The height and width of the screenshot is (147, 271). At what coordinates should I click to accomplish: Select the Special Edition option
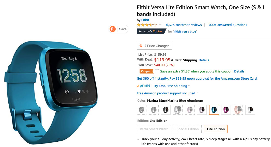(188, 129)
